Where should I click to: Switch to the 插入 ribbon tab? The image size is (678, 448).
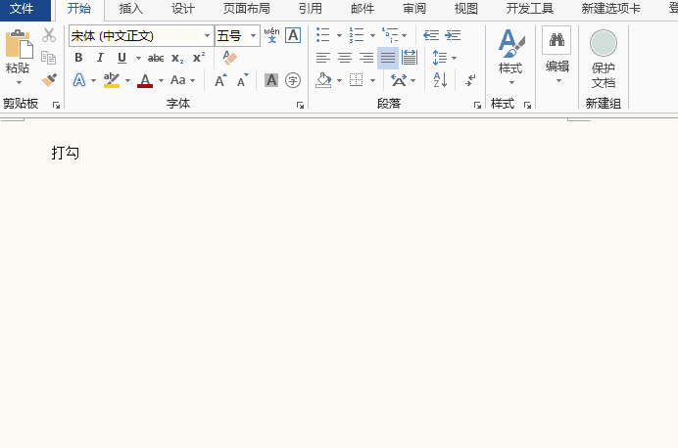tap(130, 9)
